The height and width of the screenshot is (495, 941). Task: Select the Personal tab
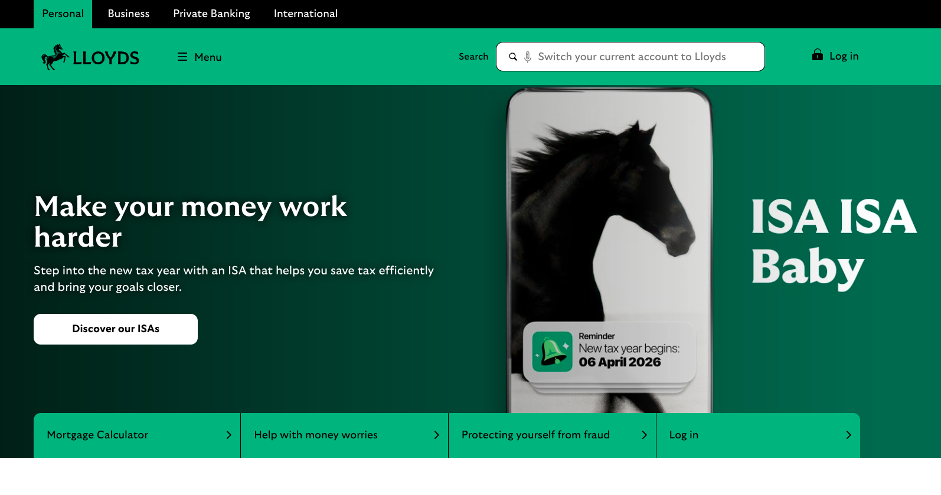(x=63, y=14)
